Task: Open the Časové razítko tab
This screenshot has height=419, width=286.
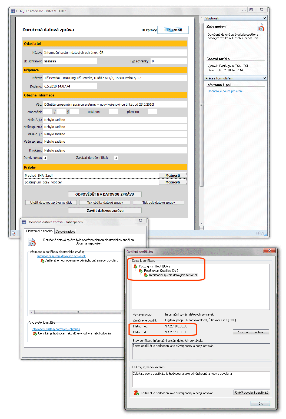Action: 65,232
